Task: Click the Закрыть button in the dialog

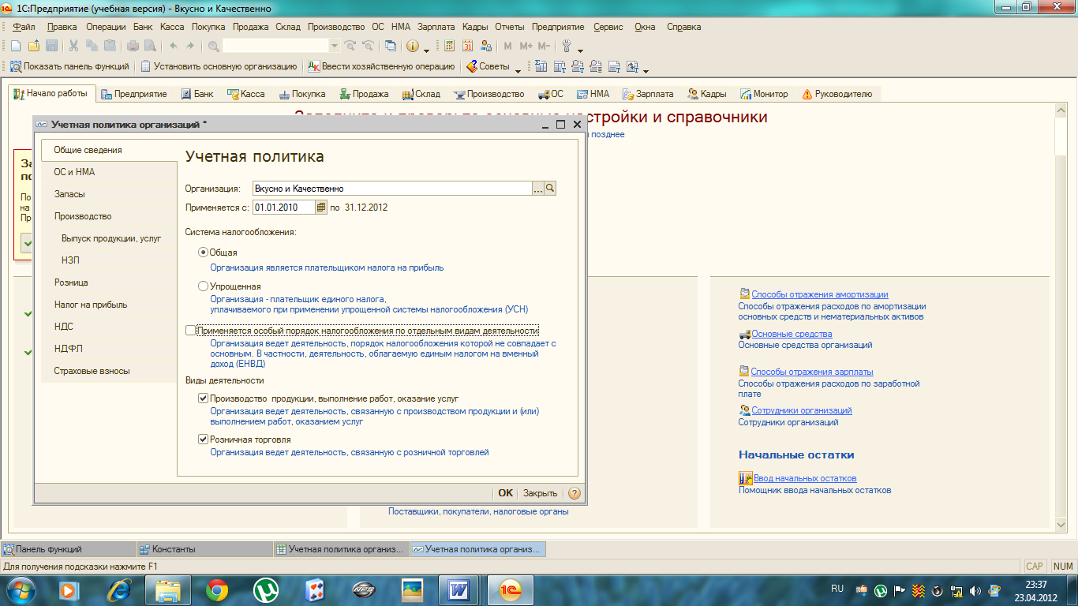Action: tap(540, 493)
